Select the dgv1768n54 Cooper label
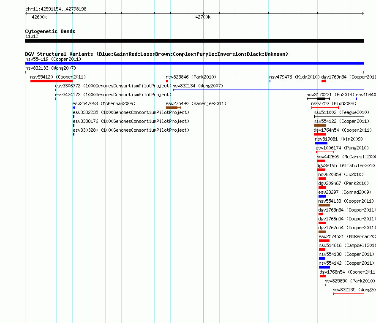This screenshot has height=323, width=376. click(x=348, y=272)
